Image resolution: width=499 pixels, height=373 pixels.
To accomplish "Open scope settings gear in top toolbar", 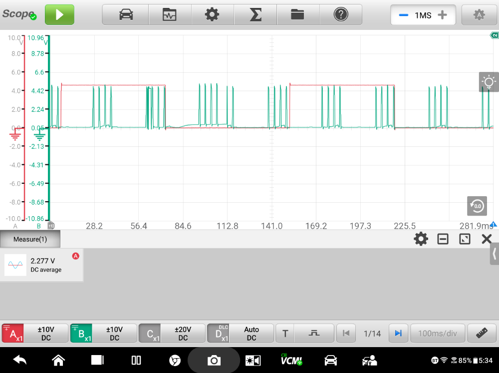I will pos(212,15).
